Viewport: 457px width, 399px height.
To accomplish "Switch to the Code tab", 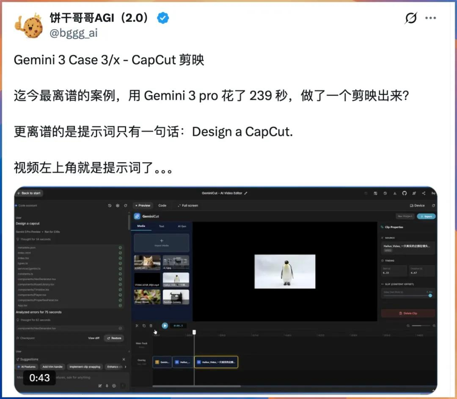I will coord(162,205).
